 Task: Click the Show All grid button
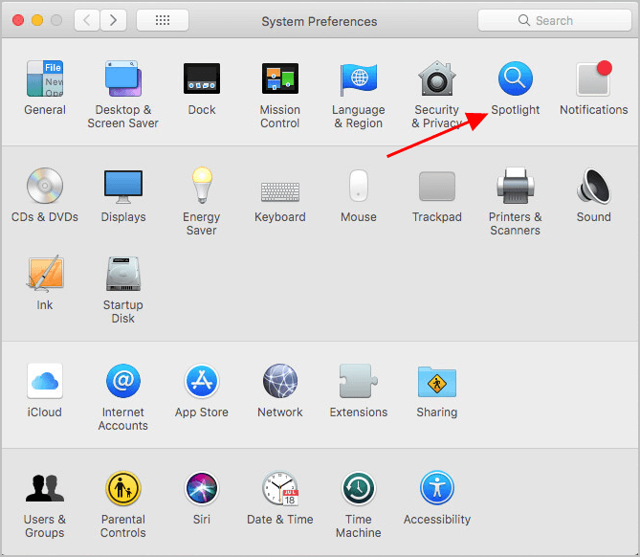(163, 20)
